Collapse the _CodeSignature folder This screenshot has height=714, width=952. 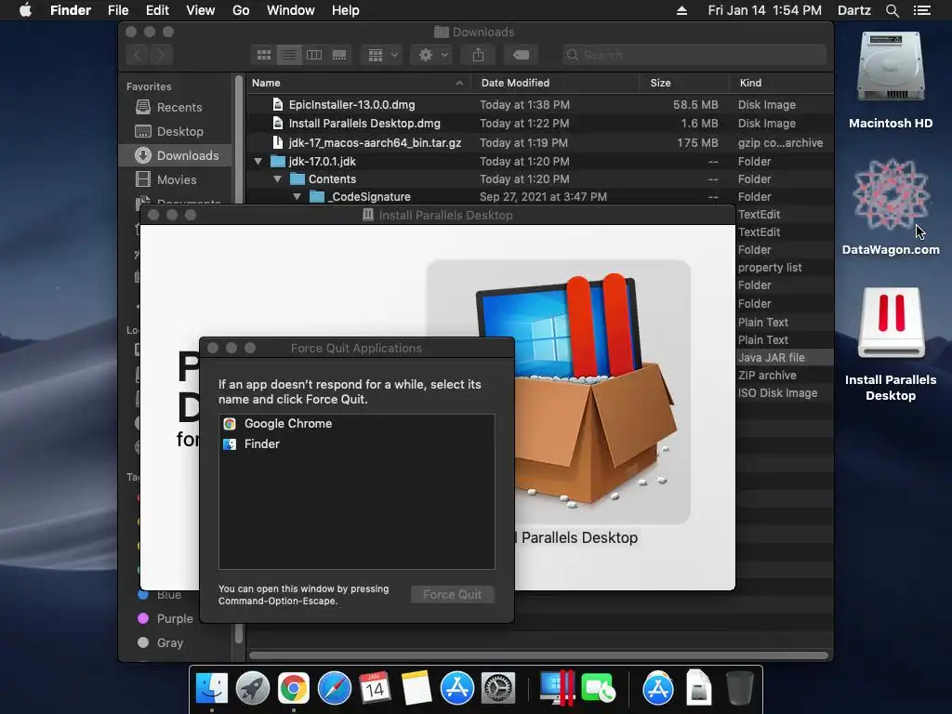point(297,197)
